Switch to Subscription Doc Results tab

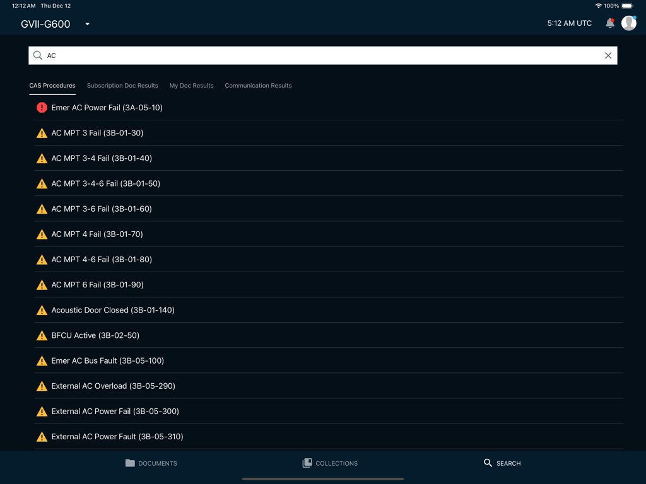(x=122, y=86)
